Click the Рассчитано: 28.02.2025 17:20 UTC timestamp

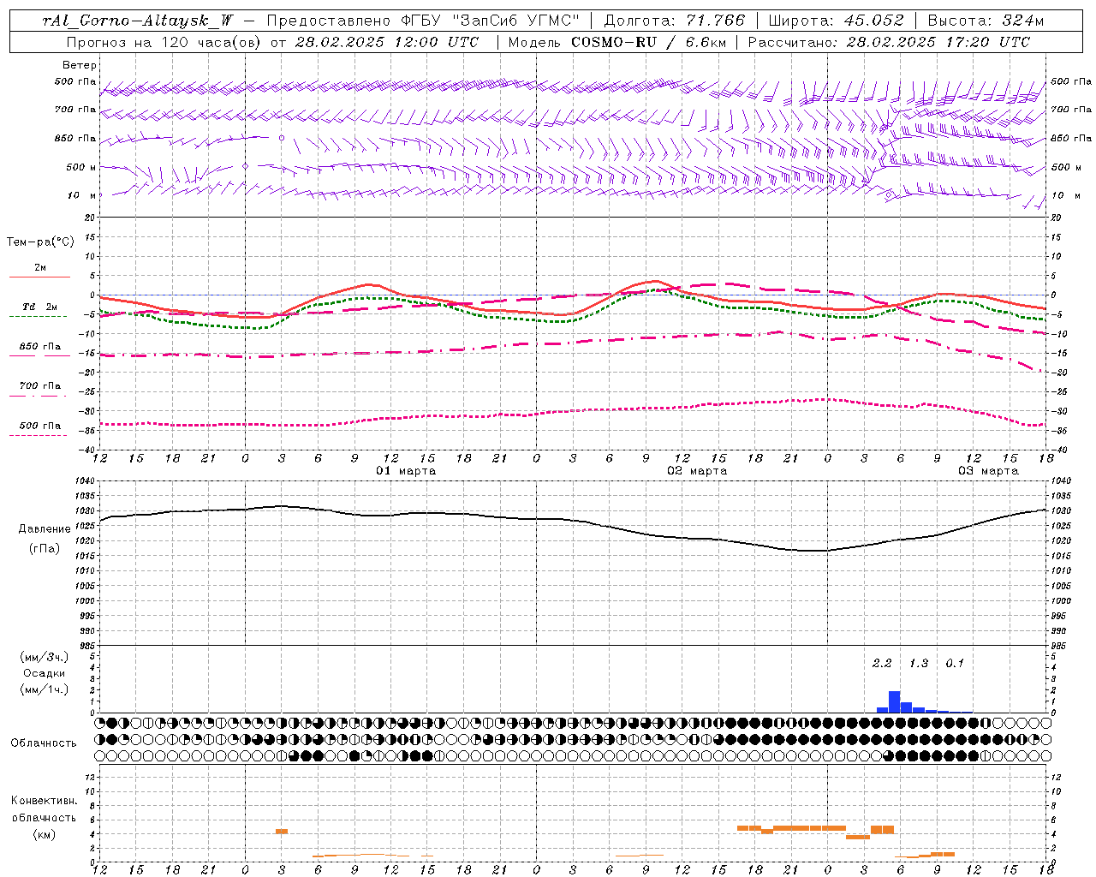pos(889,42)
